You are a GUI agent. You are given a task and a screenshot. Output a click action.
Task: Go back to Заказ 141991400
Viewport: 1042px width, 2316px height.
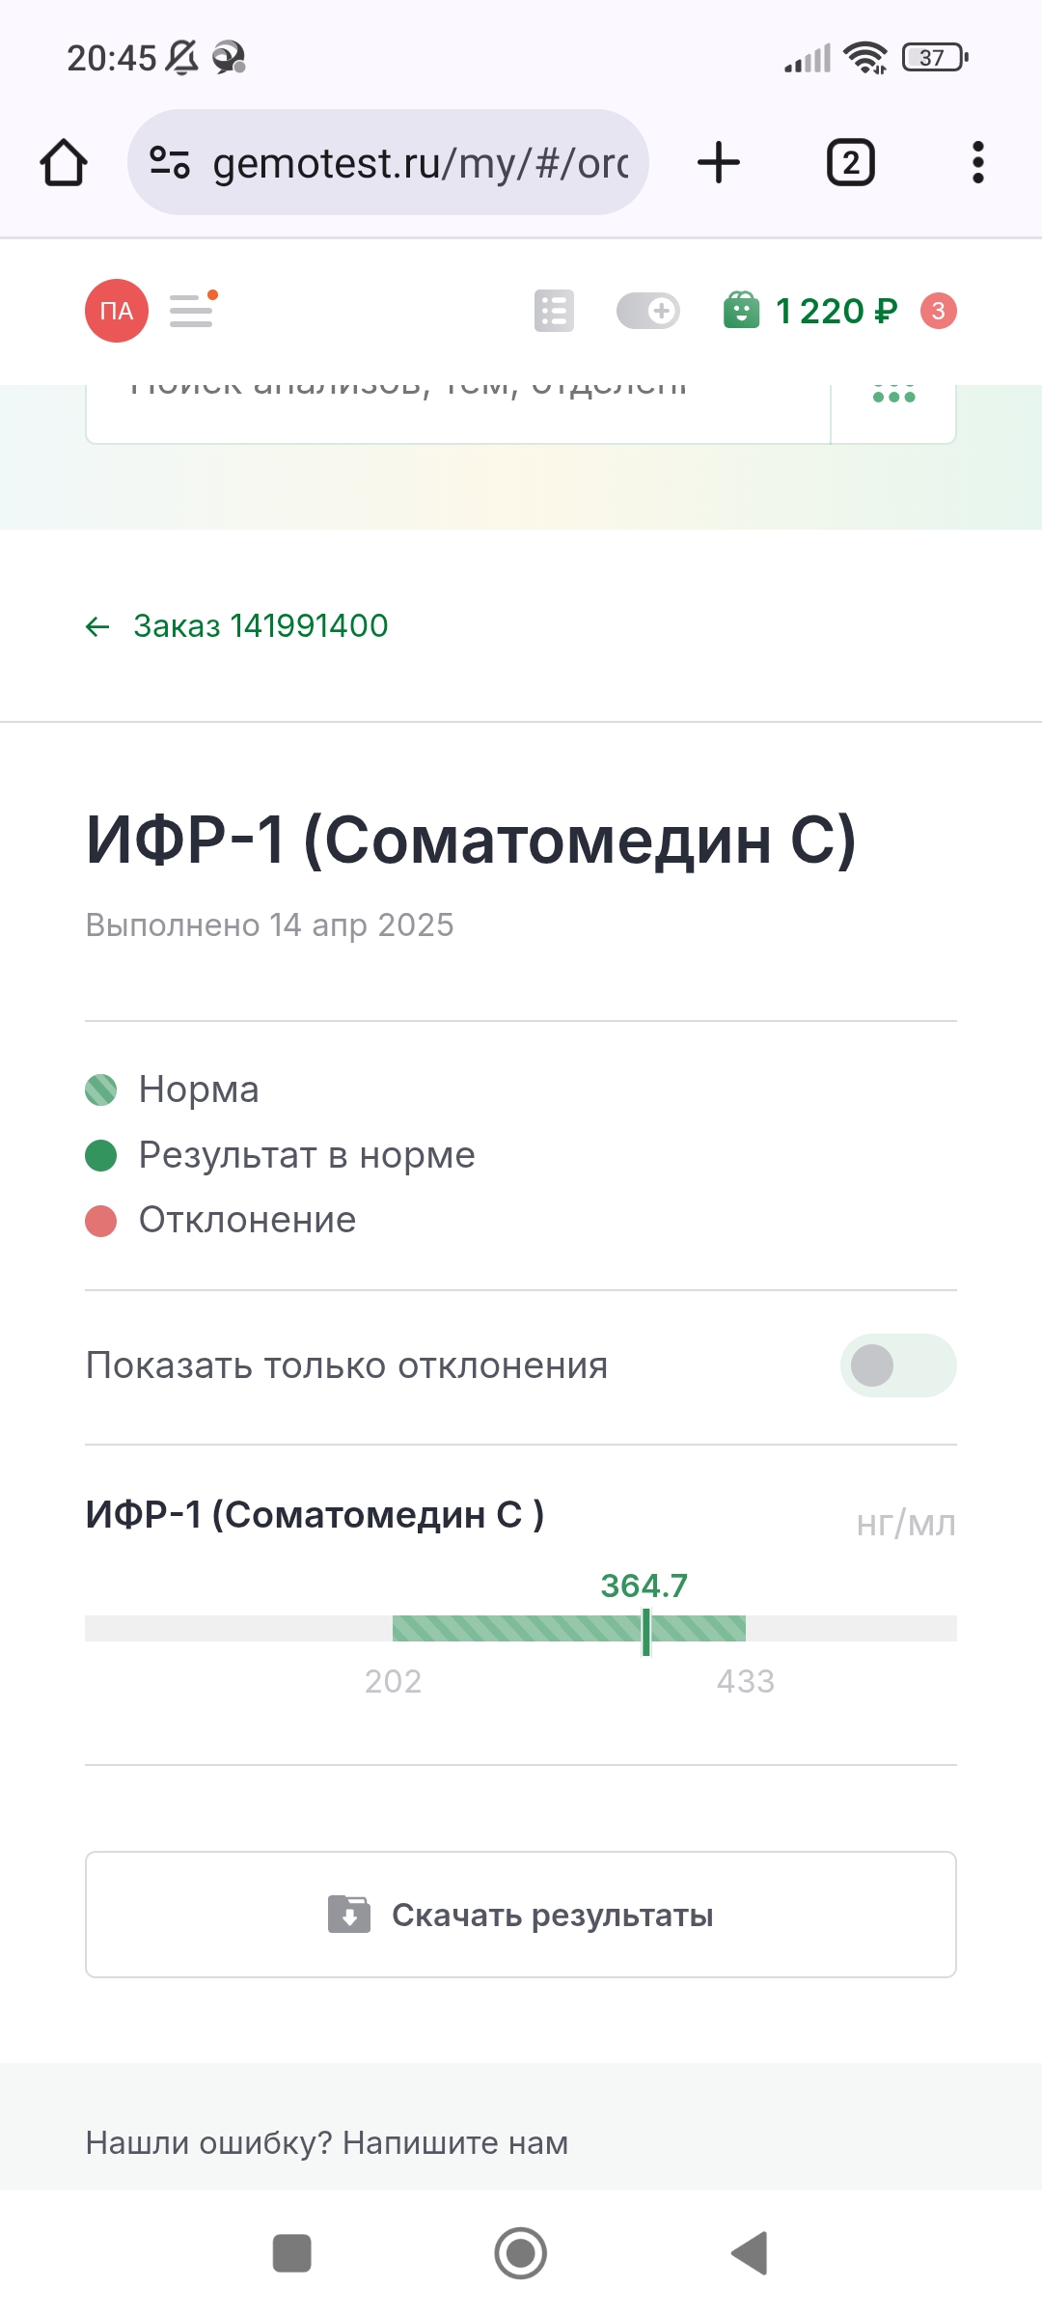point(236,626)
